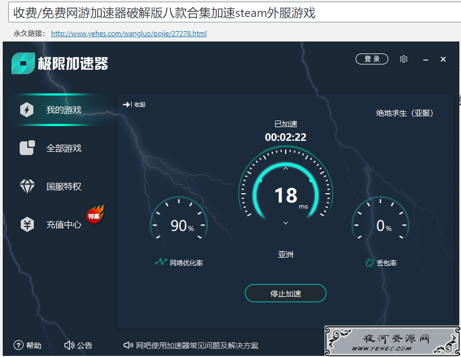Click the 绝地求生（亚服）game title
Screen dimensions: 461x357
pos(405,113)
